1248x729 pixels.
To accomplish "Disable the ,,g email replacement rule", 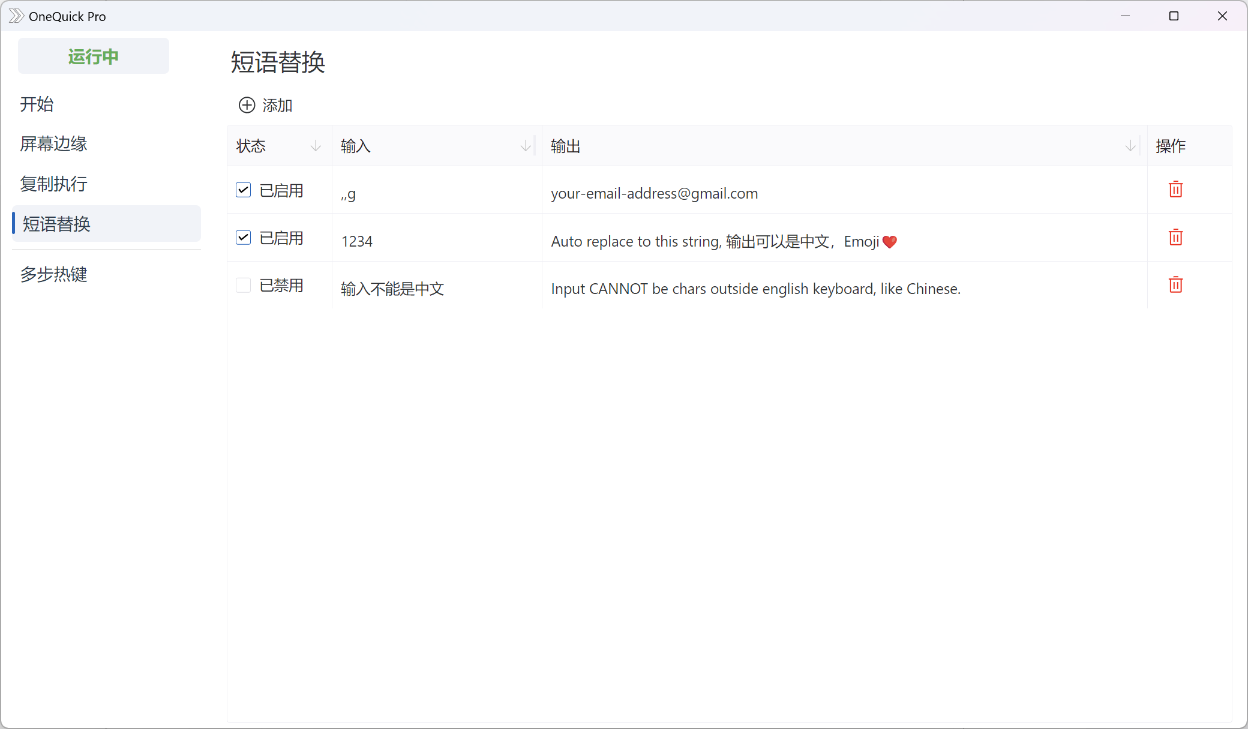I will [x=242, y=189].
